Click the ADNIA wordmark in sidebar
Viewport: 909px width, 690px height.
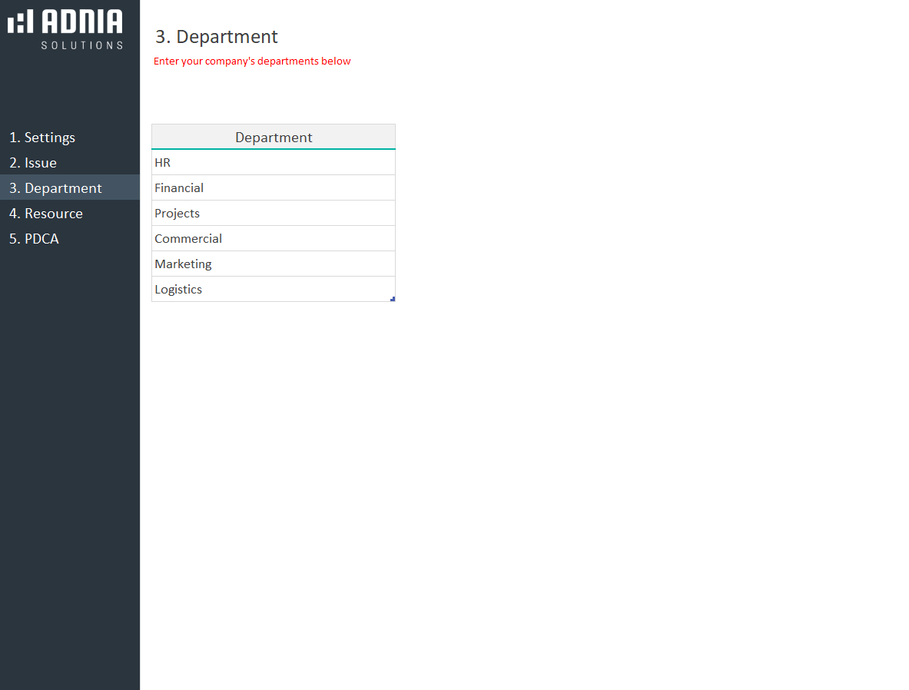tap(81, 22)
